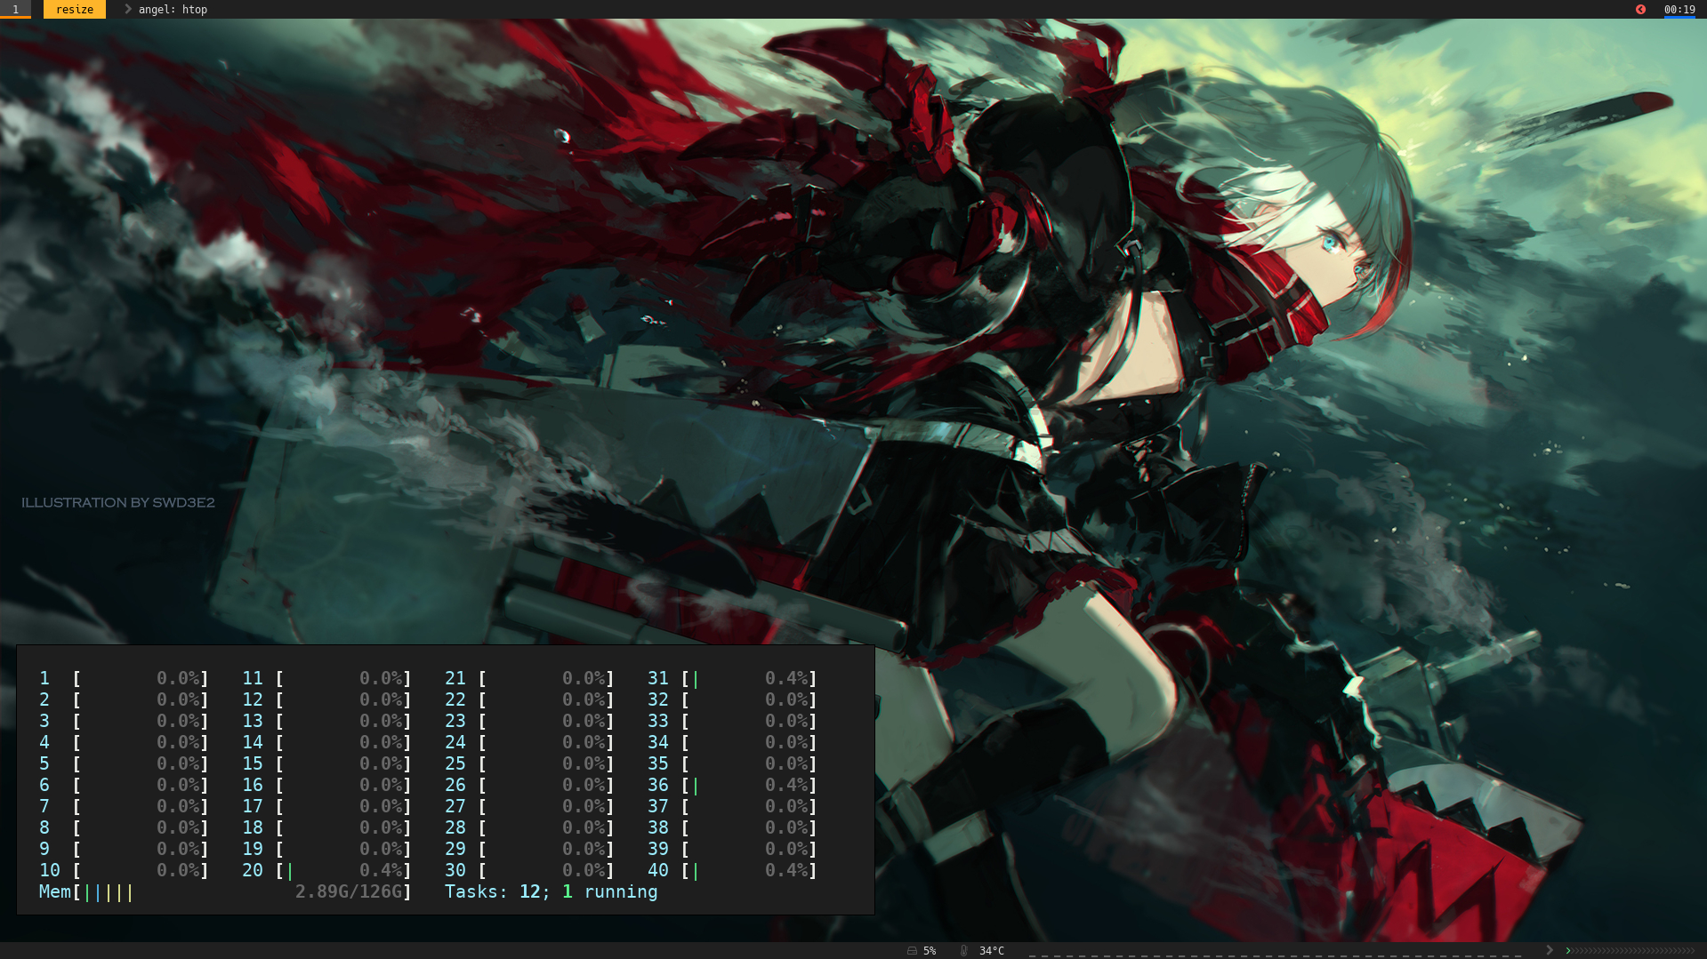
Task: Click the 34°C temperature reading
Action: [x=991, y=951]
